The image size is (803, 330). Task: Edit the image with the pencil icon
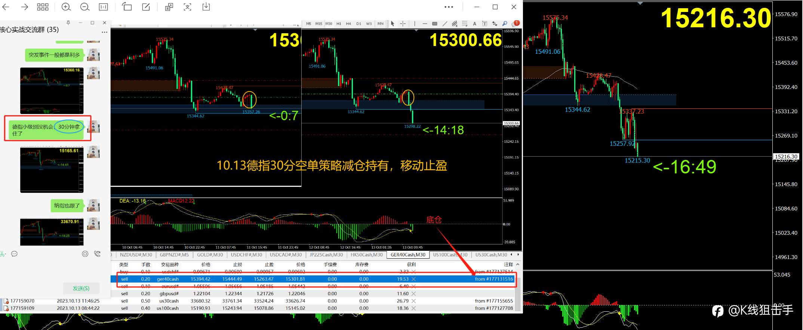tap(146, 7)
